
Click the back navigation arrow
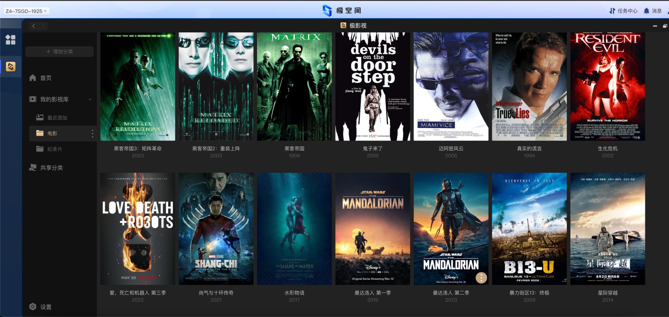coord(33,26)
